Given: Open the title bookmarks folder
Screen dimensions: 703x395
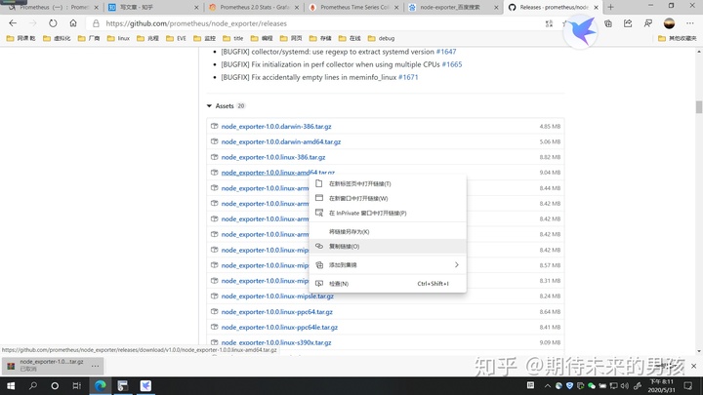Looking at the screenshot, I should pos(233,38).
